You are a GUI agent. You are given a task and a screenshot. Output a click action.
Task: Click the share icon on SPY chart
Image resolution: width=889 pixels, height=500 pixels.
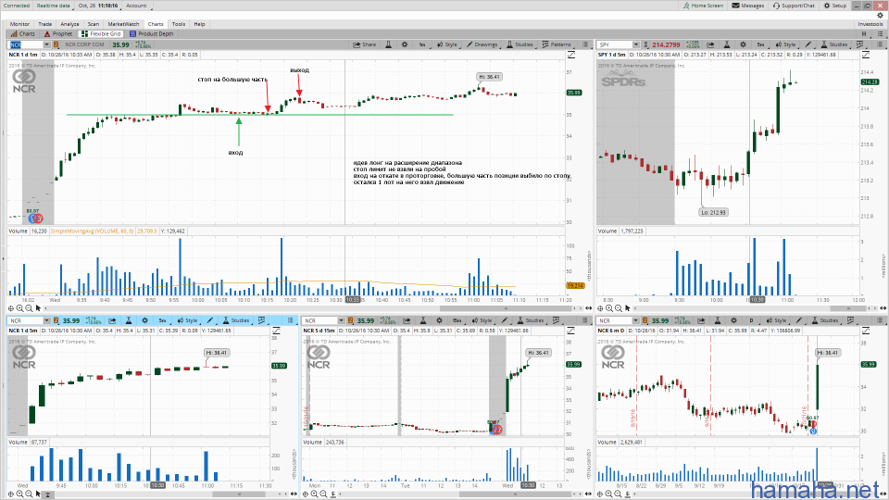711,44
